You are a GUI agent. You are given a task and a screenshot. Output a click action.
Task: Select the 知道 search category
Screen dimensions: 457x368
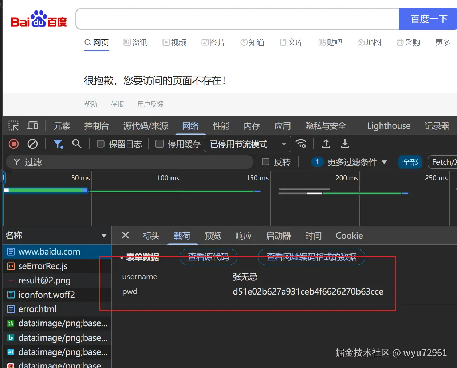(x=252, y=43)
